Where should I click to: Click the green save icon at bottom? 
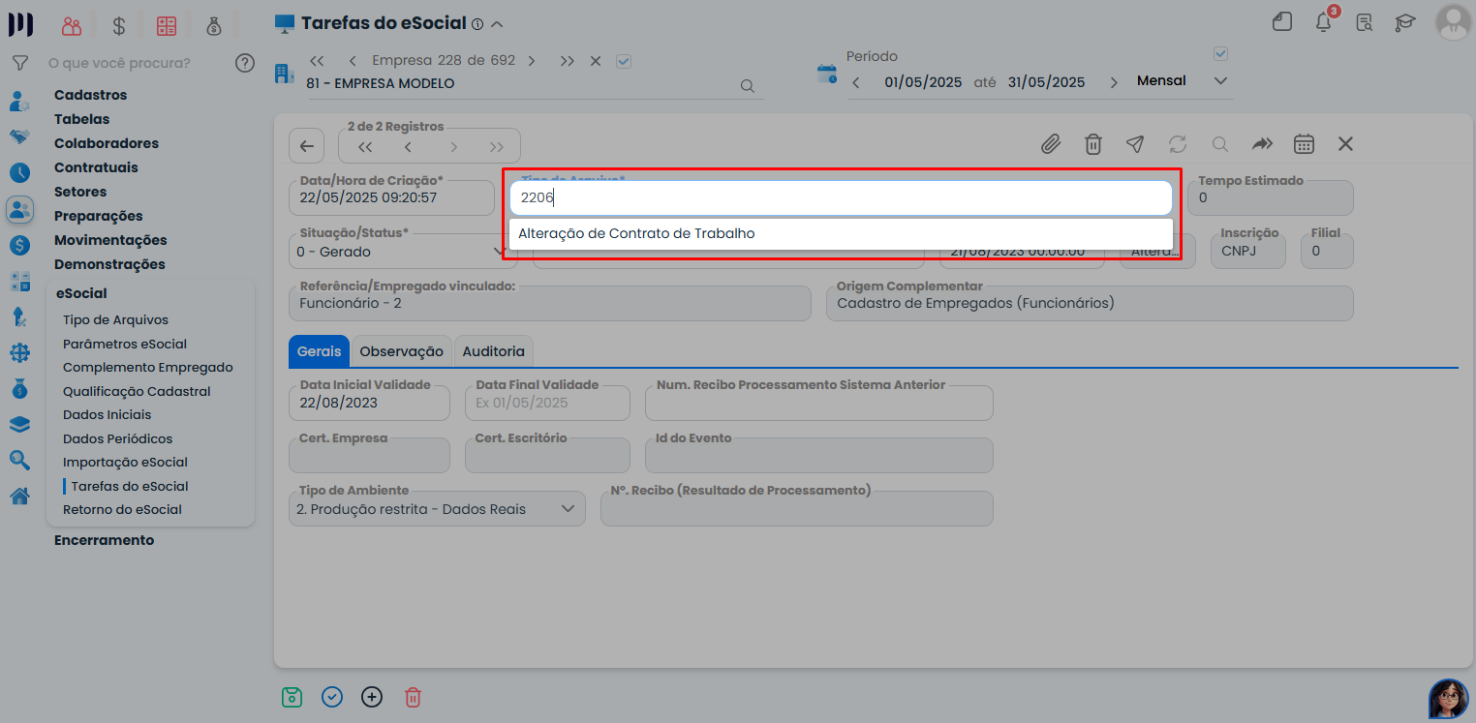(292, 697)
